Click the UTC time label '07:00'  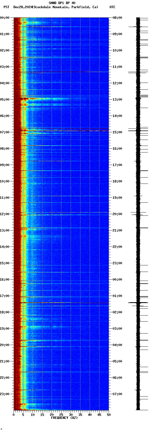click(117, 394)
